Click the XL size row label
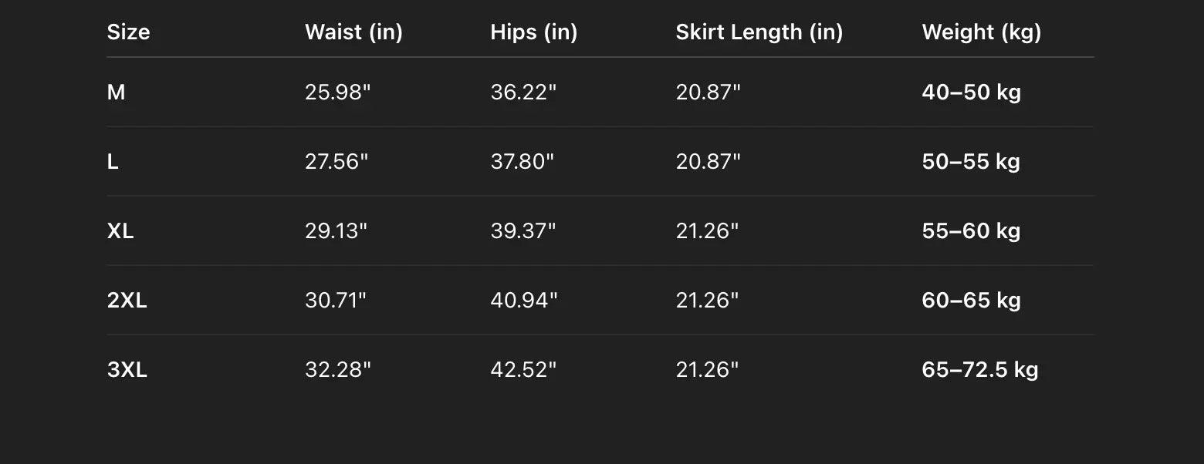 pos(120,231)
